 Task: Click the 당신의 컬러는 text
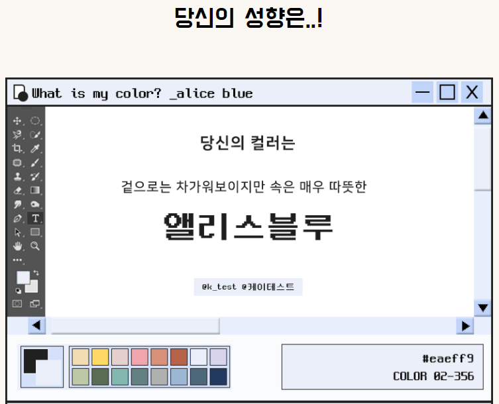click(x=248, y=142)
